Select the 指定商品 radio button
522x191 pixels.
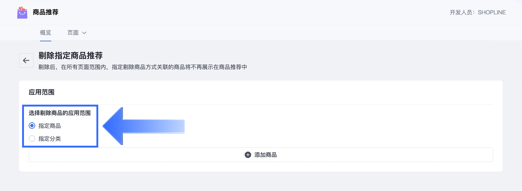(x=32, y=126)
